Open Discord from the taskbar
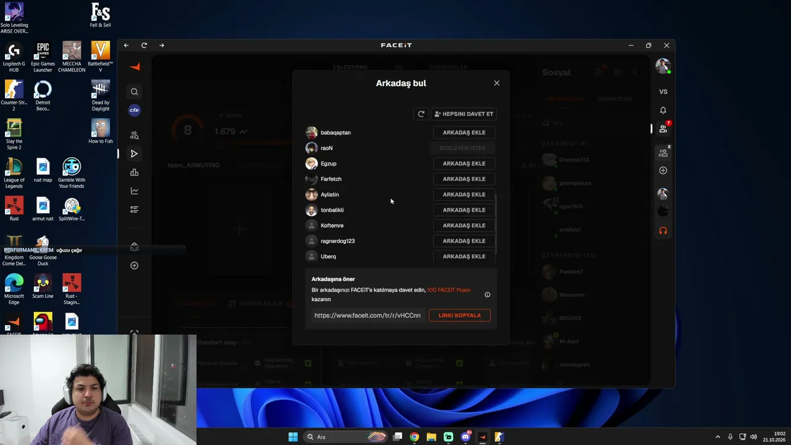 [465, 437]
